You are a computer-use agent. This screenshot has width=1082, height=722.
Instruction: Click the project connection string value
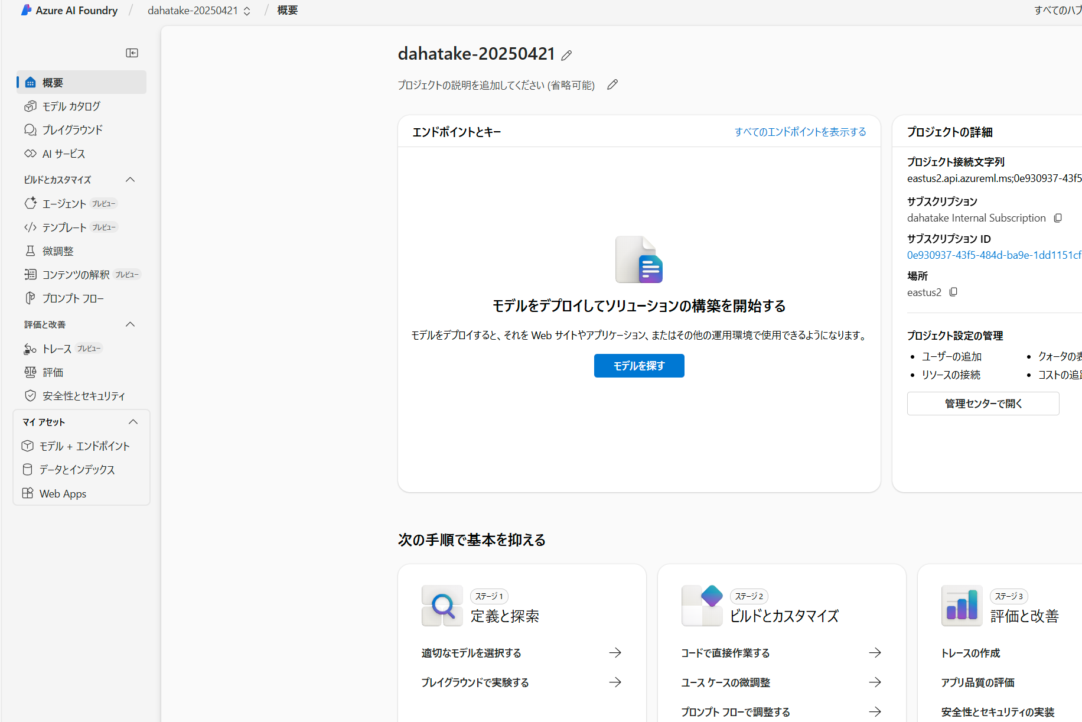click(x=995, y=178)
